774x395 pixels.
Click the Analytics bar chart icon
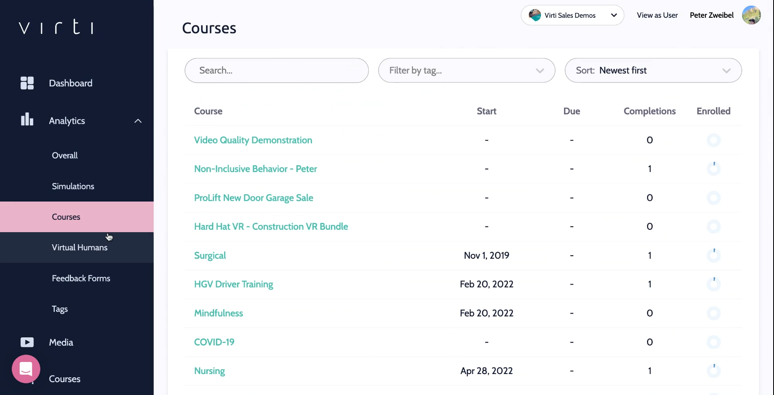[27, 120]
